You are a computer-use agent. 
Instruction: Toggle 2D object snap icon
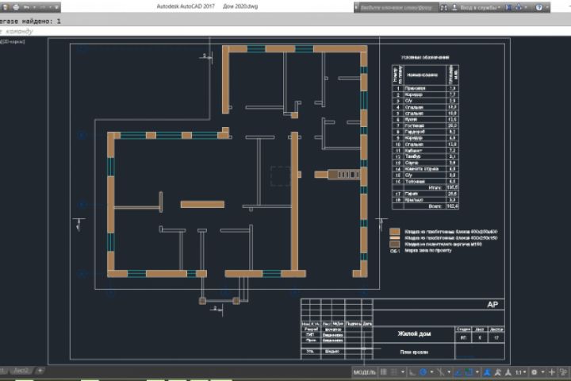(469, 372)
